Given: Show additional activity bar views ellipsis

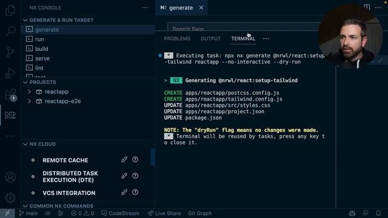Looking at the screenshot, I should point(10,136).
